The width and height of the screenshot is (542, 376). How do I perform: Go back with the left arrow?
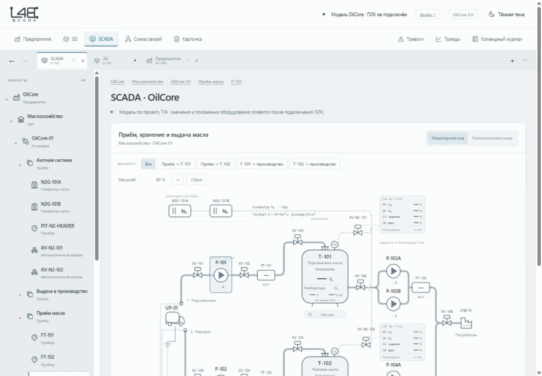pyautogui.click(x=12, y=61)
